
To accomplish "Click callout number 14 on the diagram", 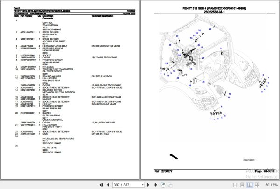I will tap(199, 30).
